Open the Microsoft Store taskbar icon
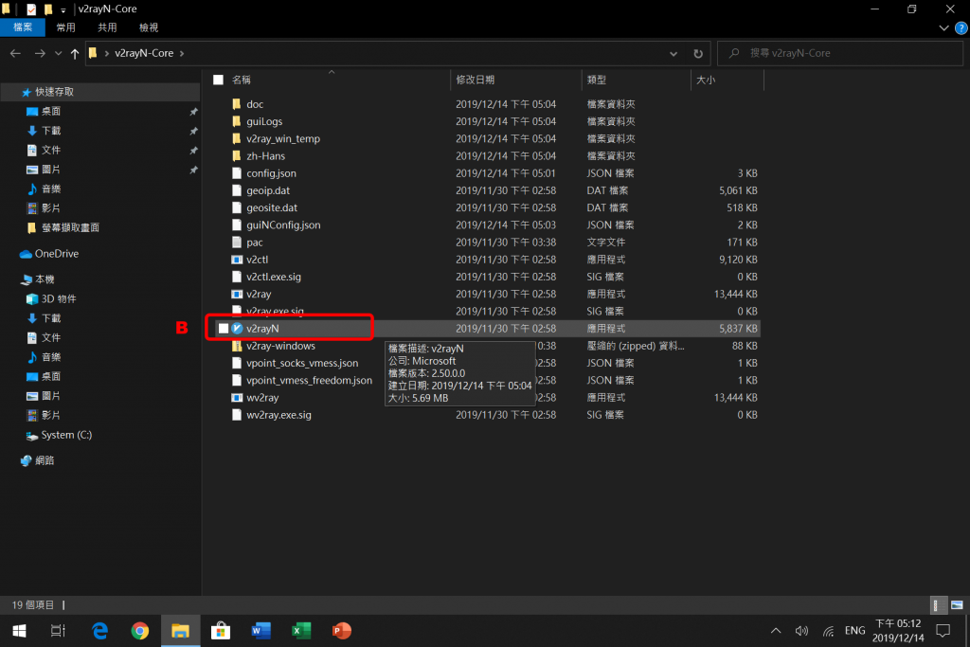 coord(221,630)
